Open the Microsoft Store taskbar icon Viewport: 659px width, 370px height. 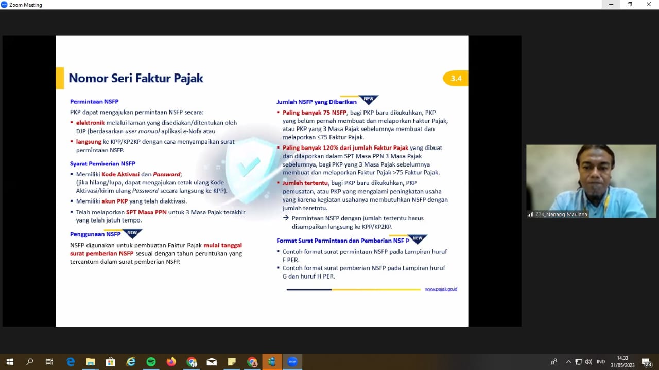[x=111, y=362]
